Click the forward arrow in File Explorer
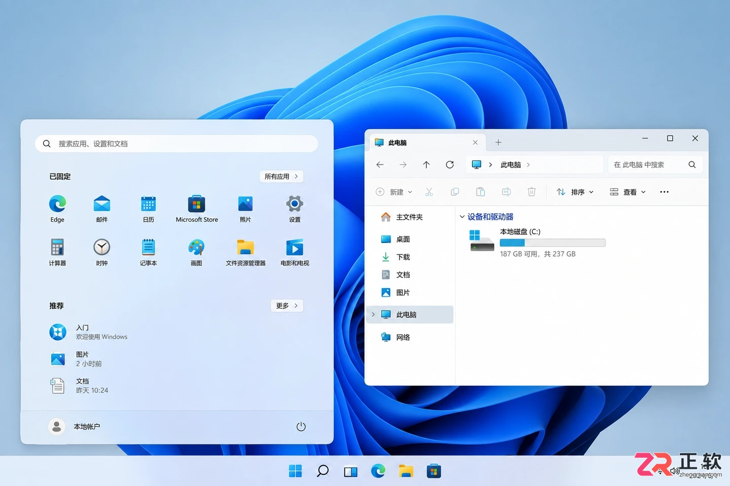This screenshot has width=730, height=486. [x=403, y=165]
